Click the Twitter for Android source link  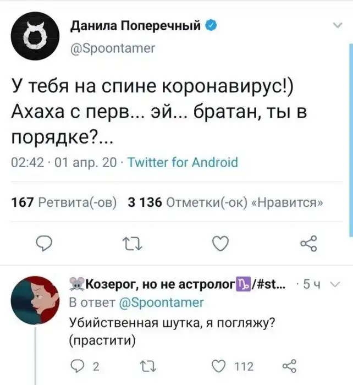pos(182,162)
